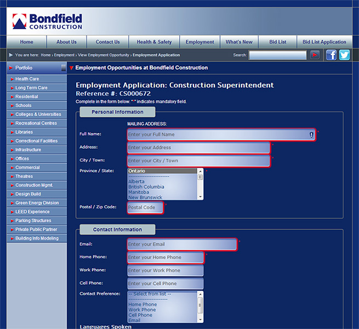Click the Home Phone input field
The height and width of the screenshot is (329, 359).
click(x=166, y=258)
